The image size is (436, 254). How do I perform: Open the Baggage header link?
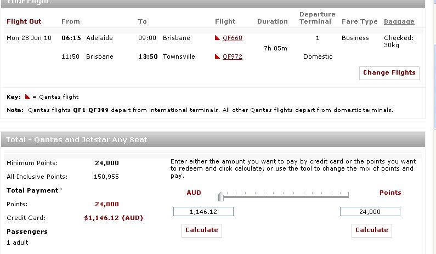[399, 21]
